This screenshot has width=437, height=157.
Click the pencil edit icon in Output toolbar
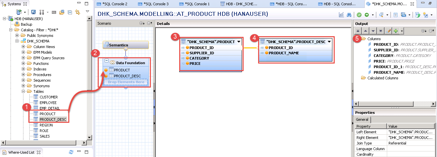click(388, 31)
